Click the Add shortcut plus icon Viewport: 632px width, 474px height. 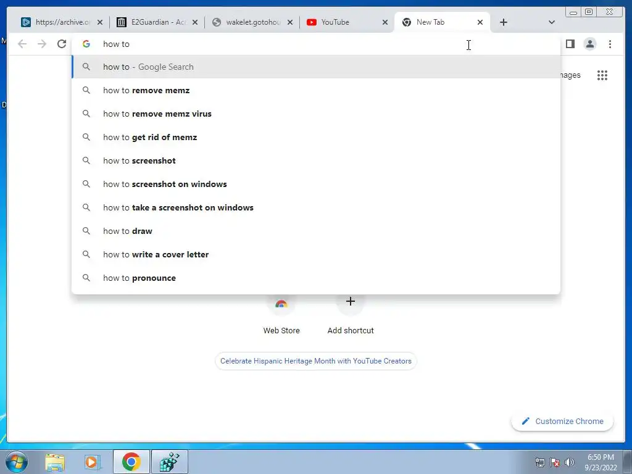point(351,301)
